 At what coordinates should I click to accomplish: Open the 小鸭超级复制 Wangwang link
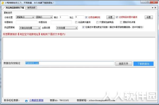tap(36, 100)
